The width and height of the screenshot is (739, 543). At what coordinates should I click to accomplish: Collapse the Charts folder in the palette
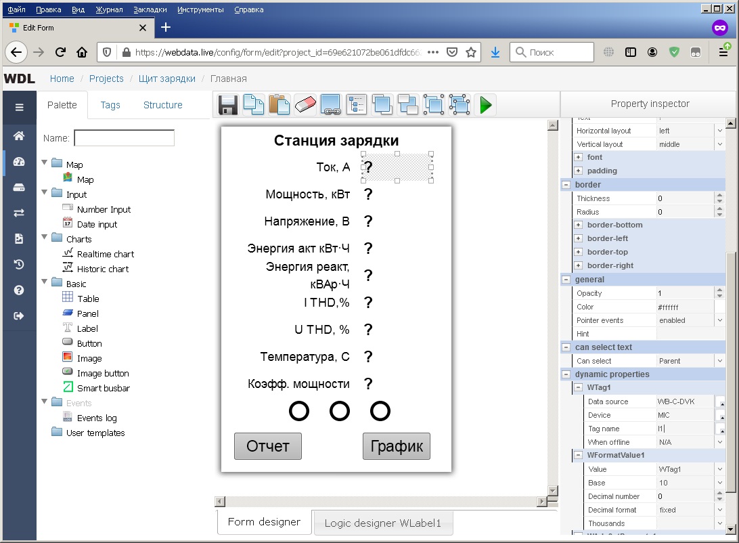[x=45, y=239]
